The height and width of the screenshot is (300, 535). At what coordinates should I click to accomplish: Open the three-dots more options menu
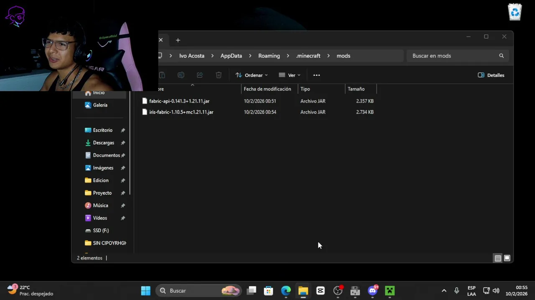point(316,75)
